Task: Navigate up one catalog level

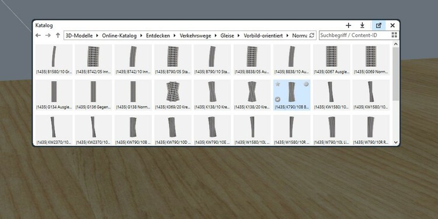Action: [58, 36]
